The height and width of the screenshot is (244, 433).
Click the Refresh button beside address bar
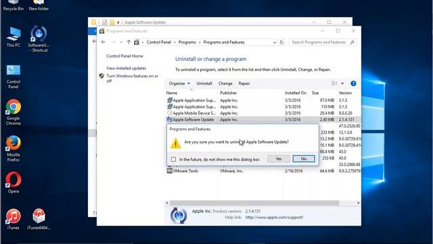pos(281,42)
